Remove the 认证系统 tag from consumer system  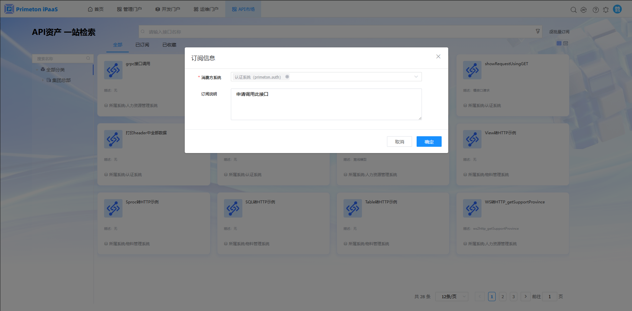(287, 77)
